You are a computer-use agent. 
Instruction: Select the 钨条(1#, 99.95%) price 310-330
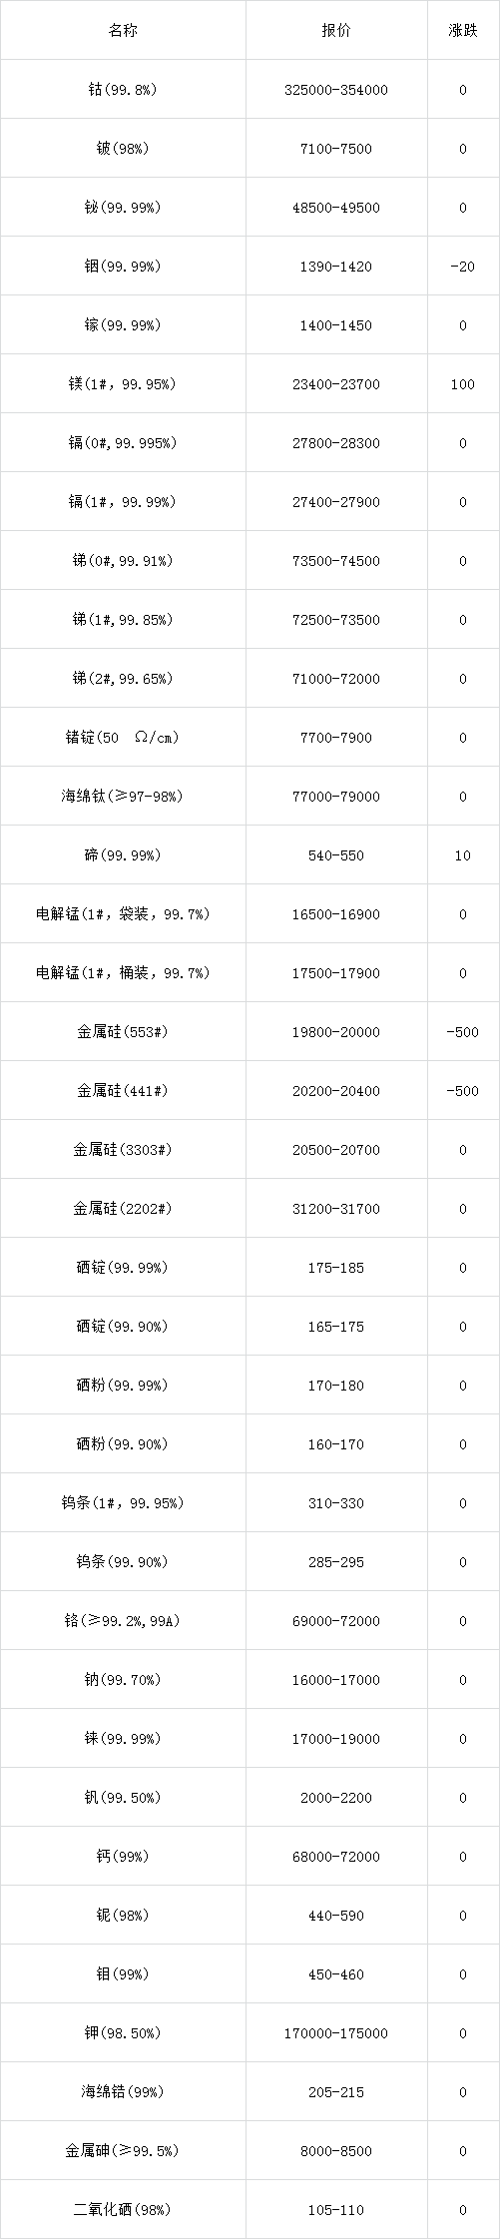click(336, 1503)
